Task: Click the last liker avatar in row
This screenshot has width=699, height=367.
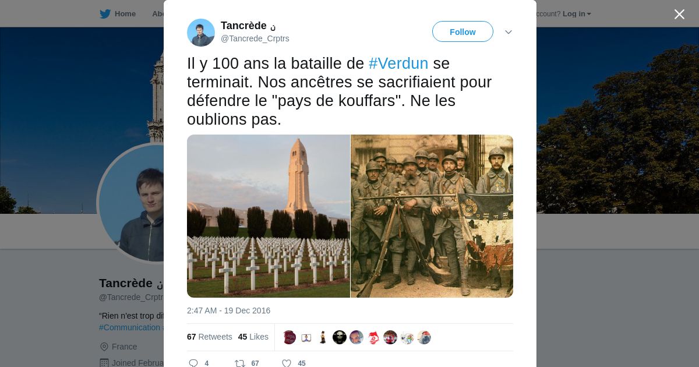Action: tap(424, 337)
